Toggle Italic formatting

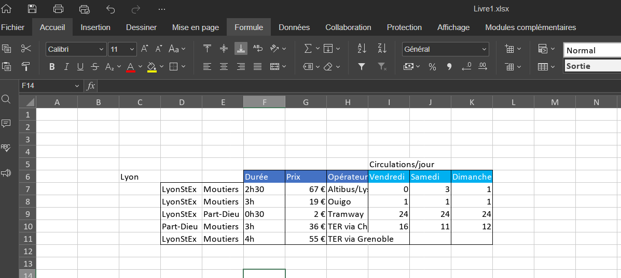click(66, 67)
